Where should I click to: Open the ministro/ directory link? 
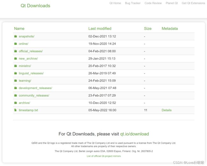(25, 66)
